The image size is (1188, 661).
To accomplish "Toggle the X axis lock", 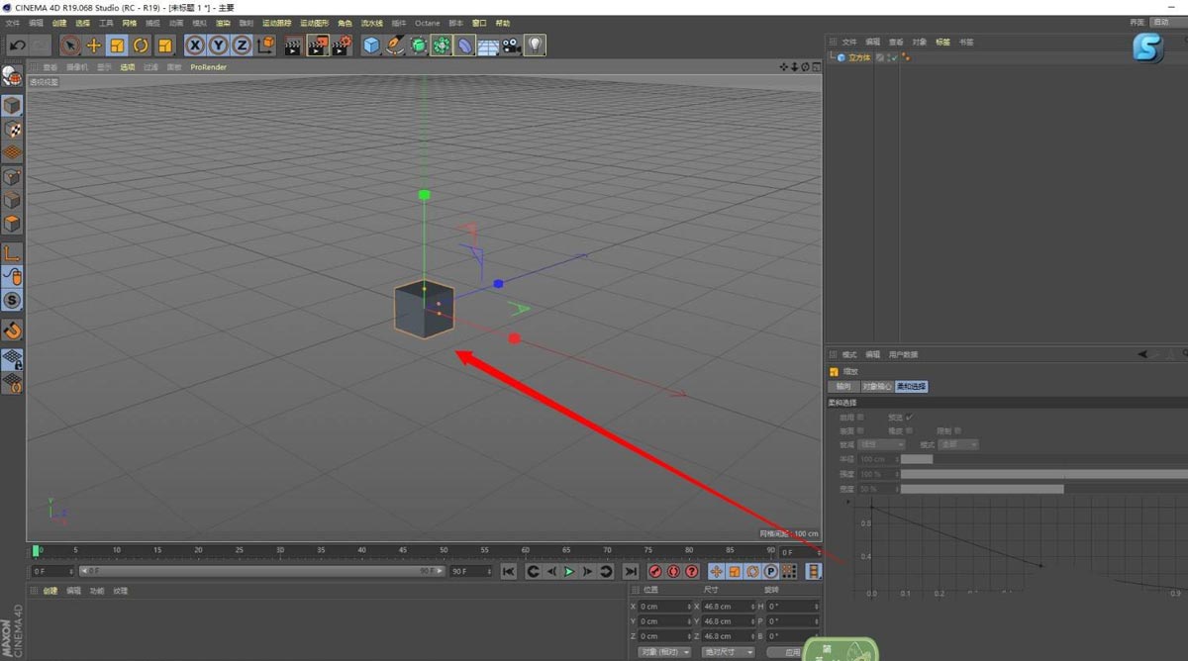I will 195,46.
